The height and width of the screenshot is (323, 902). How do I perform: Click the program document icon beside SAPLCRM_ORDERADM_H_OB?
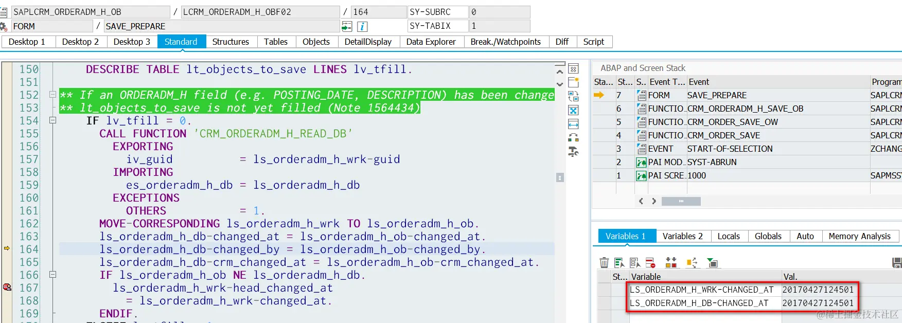point(3,12)
